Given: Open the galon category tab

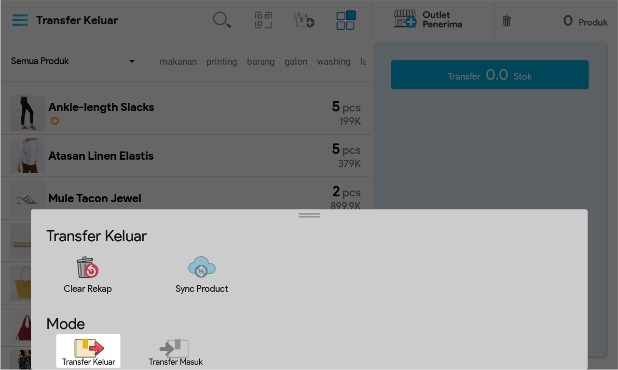Looking at the screenshot, I should pyautogui.click(x=296, y=62).
